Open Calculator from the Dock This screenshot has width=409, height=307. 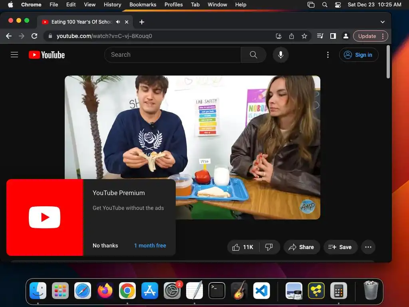click(339, 291)
